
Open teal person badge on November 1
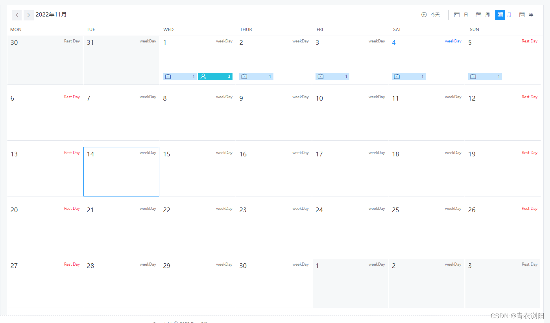215,76
